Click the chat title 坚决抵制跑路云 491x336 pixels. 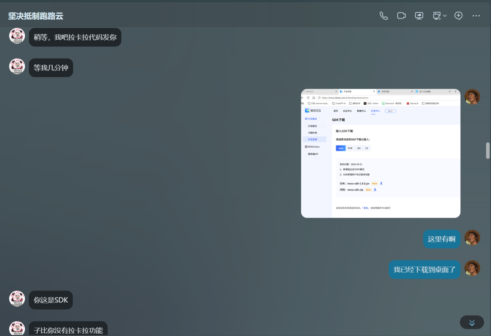[36, 16]
